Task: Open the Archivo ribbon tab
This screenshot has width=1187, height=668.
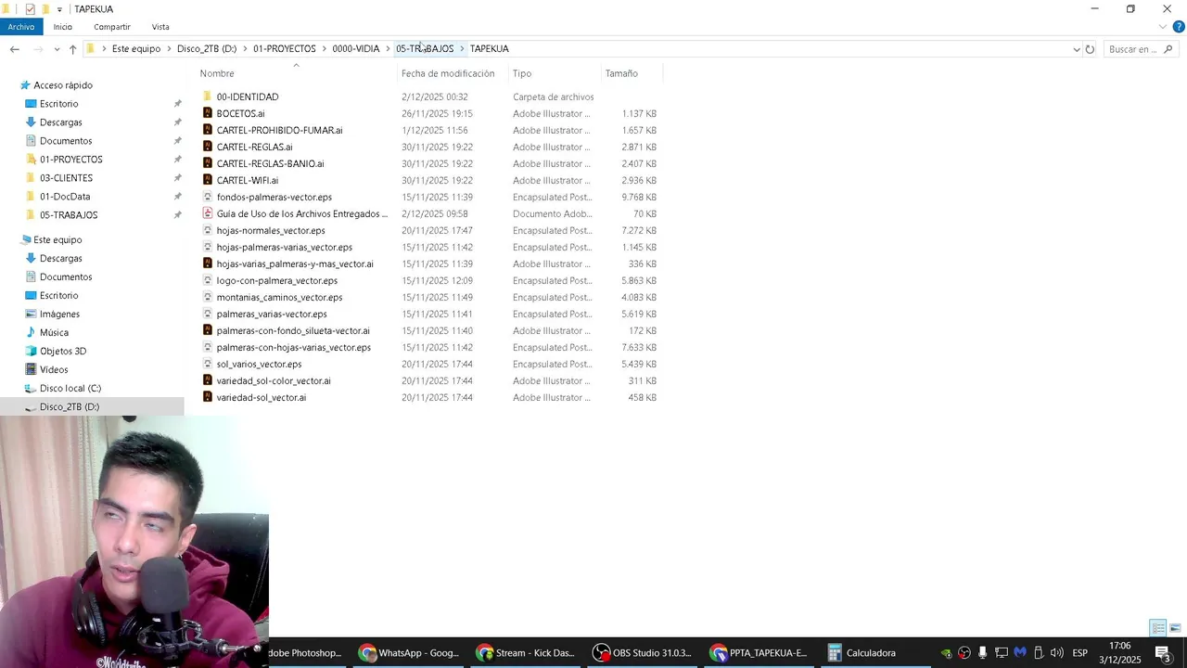Action: coord(20,27)
